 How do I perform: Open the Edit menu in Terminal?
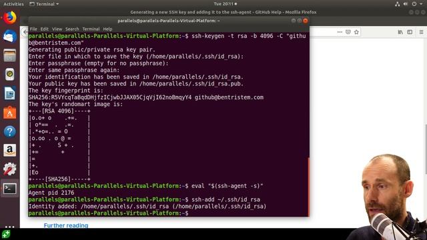click(x=45, y=29)
